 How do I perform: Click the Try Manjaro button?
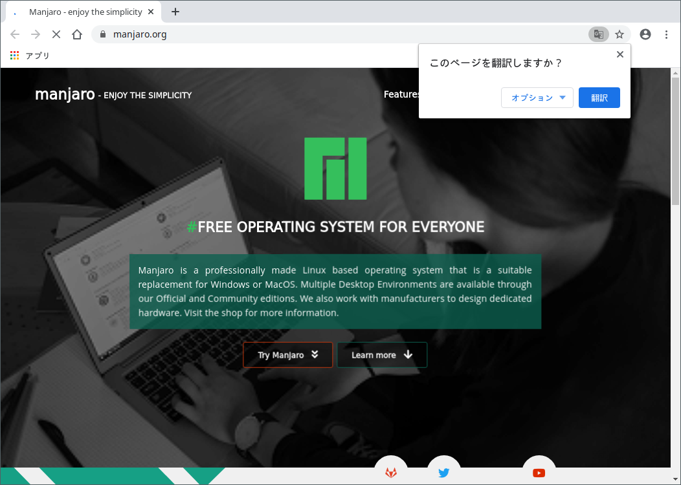(x=288, y=355)
